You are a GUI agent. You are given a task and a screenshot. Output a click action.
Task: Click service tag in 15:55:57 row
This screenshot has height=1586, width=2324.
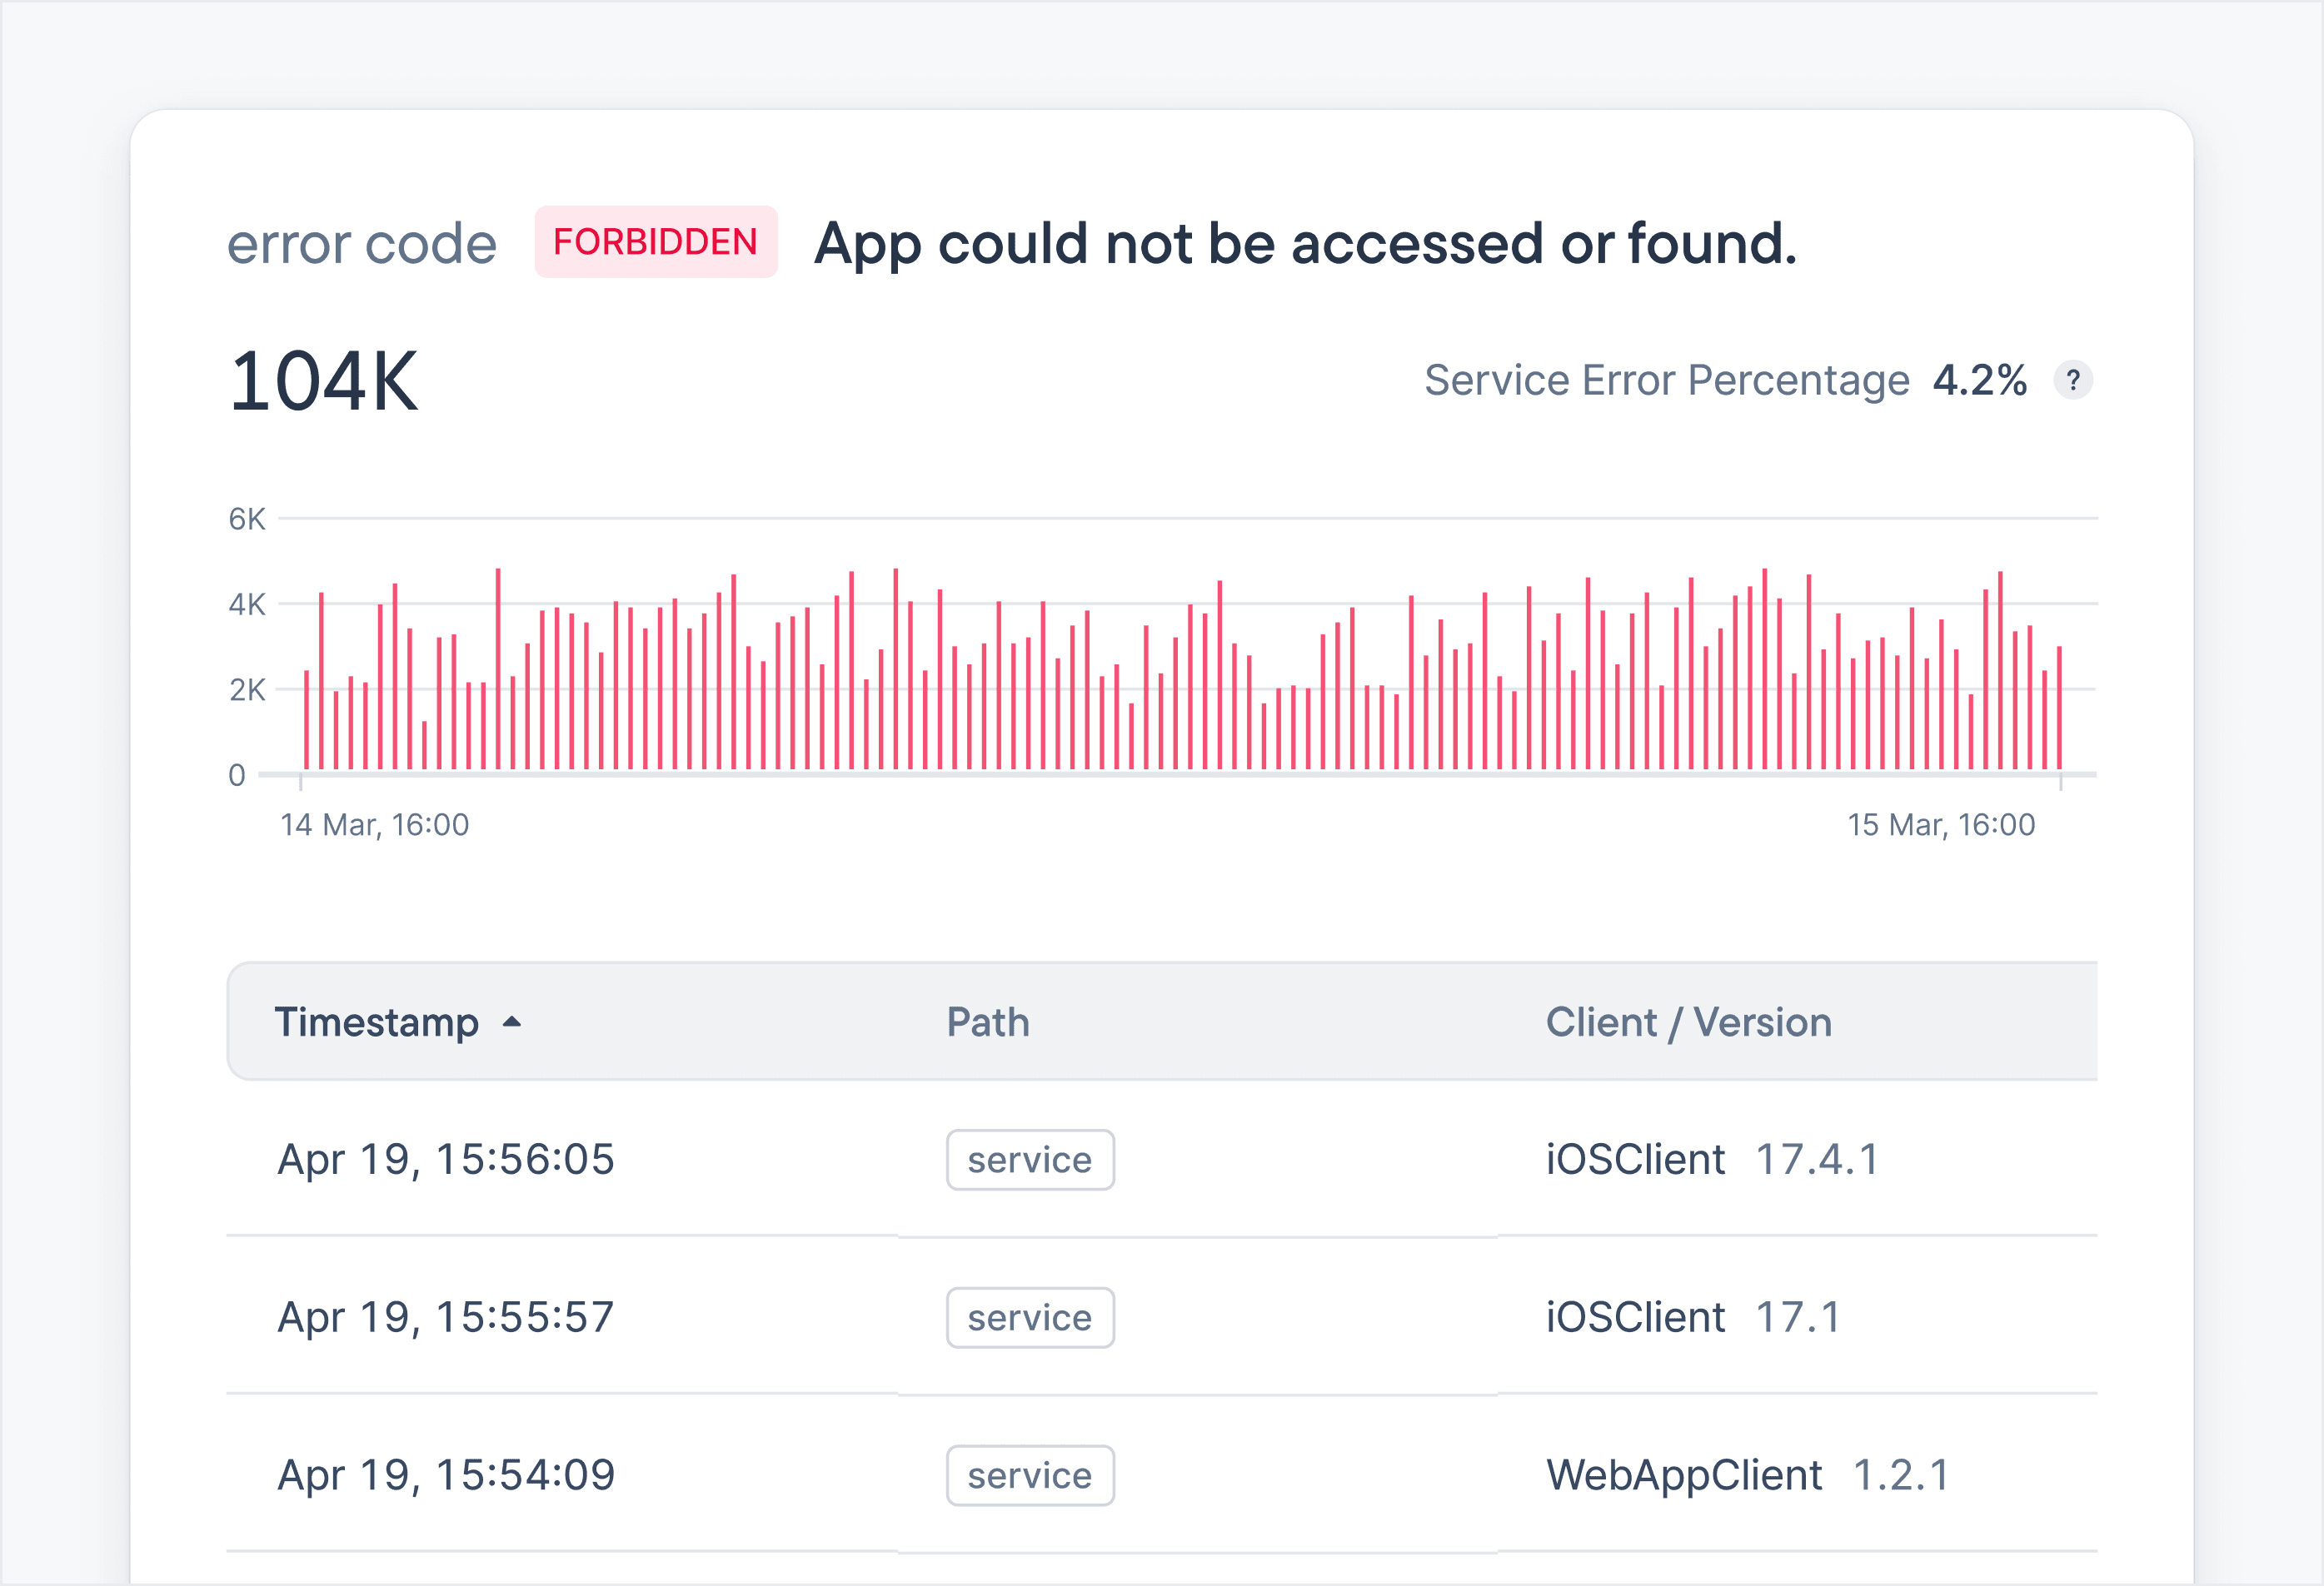point(1029,1317)
